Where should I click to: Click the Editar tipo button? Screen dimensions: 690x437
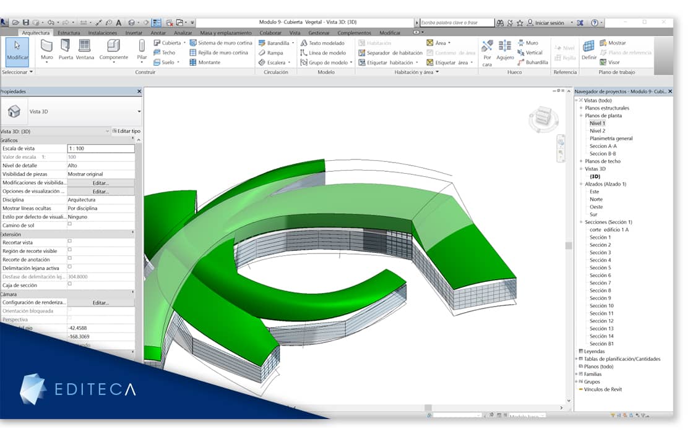click(x=126, y=131)
